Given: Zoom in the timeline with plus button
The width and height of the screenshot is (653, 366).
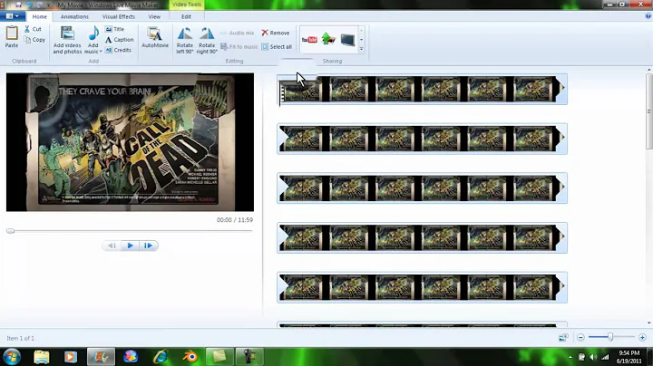Looking at the screenshot, I should click(x=642, y=337).
